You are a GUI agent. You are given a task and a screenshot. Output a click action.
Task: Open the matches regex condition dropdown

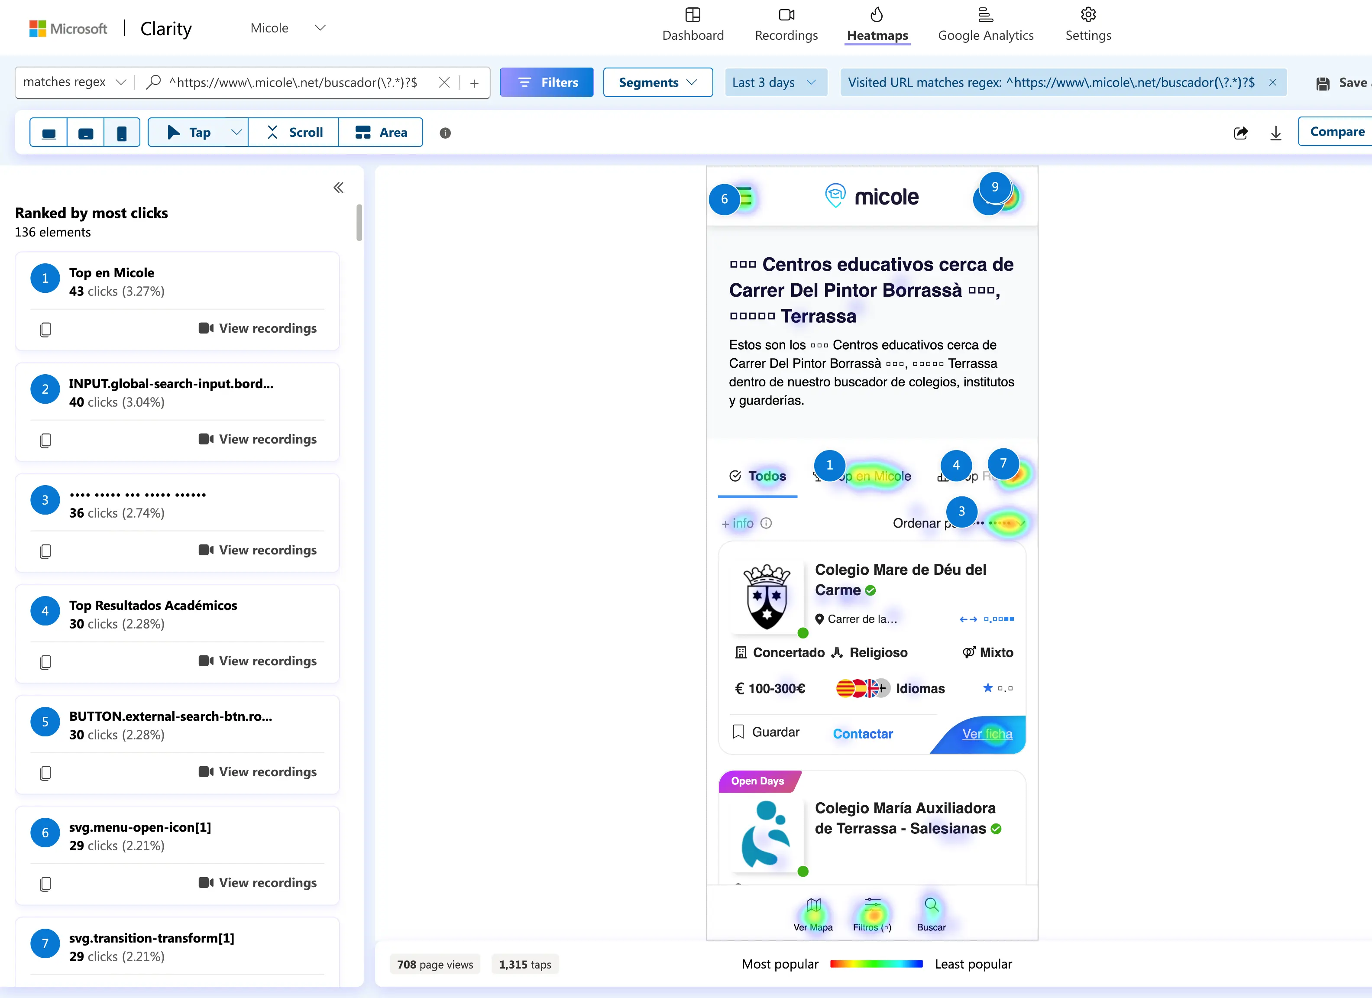tap(74, 82)
